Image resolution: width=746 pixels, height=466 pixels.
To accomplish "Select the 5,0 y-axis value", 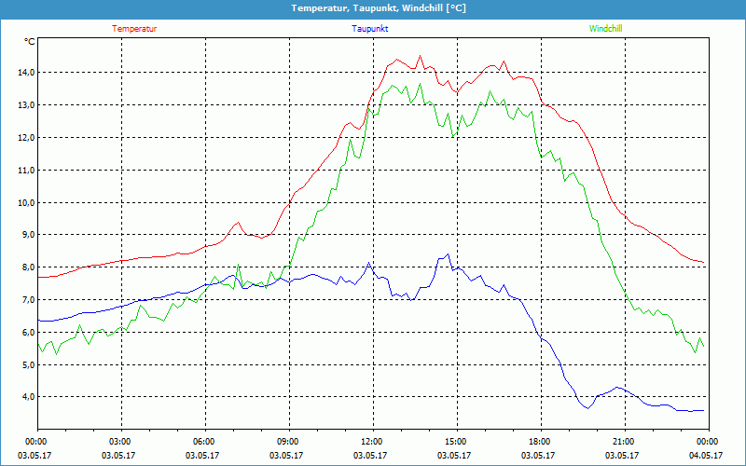I will click(28, 364).
